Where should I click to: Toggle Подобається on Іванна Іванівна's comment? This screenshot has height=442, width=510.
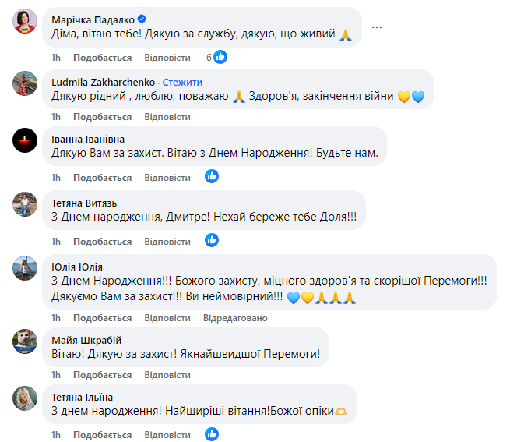pos(102,177)
